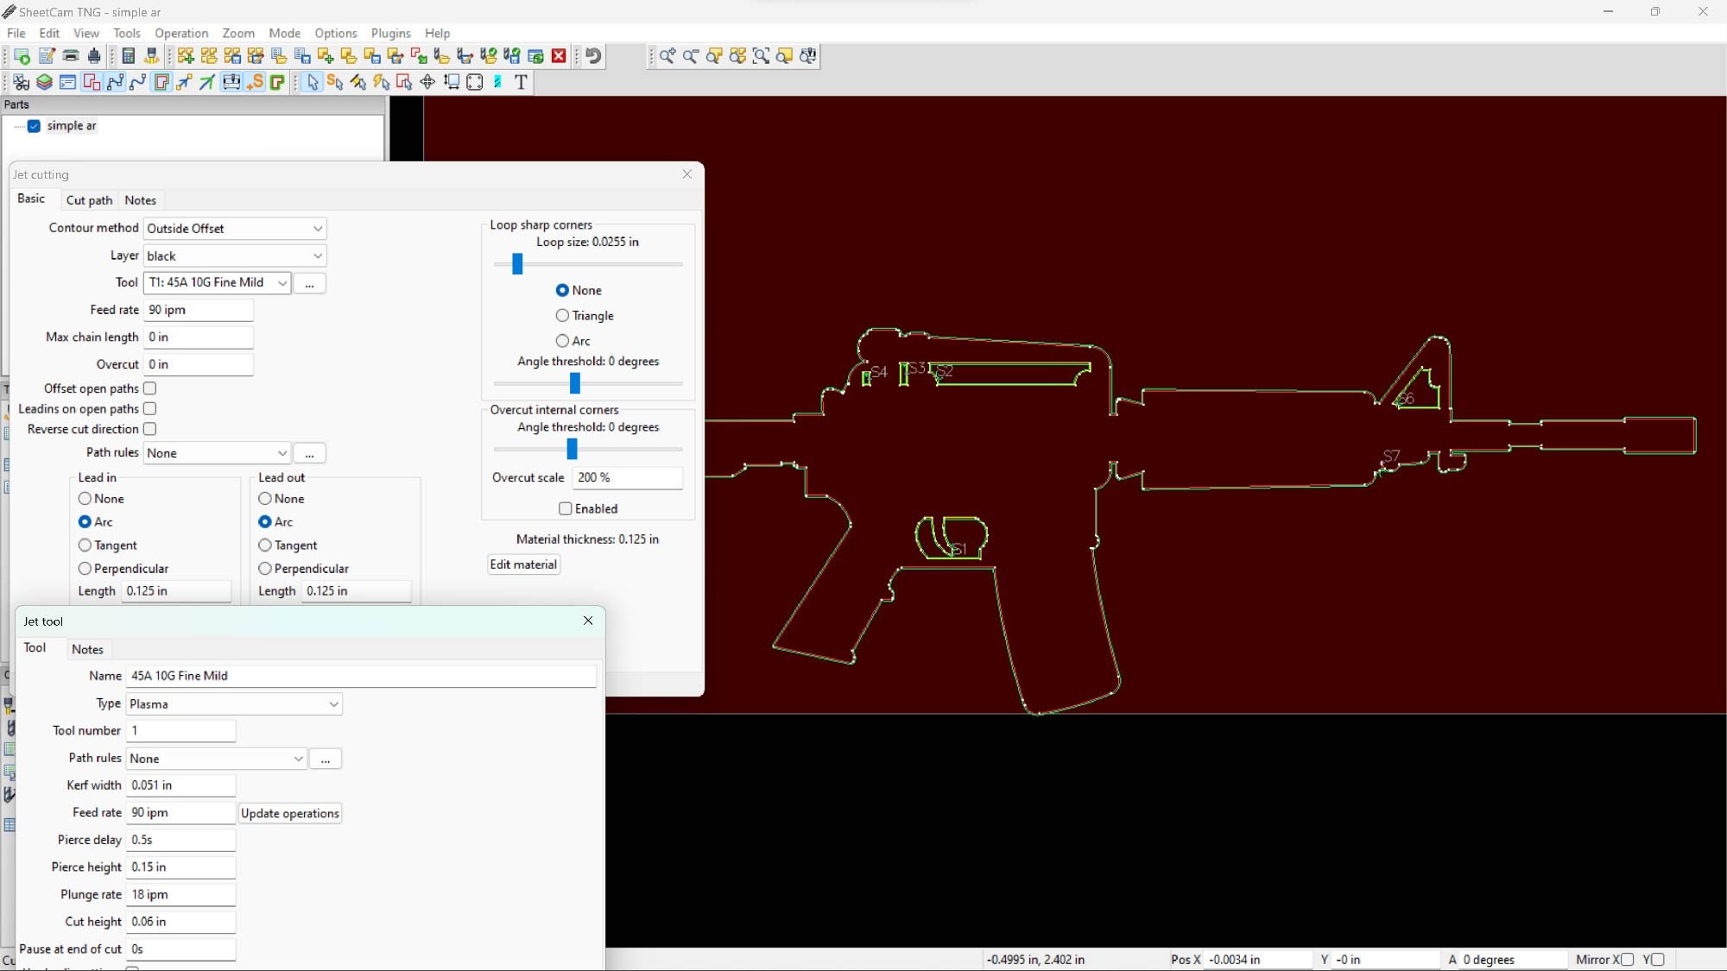Switch to the Cut path tab
1727x971 pixels.
pyautogui.click(x=88, y=199)
